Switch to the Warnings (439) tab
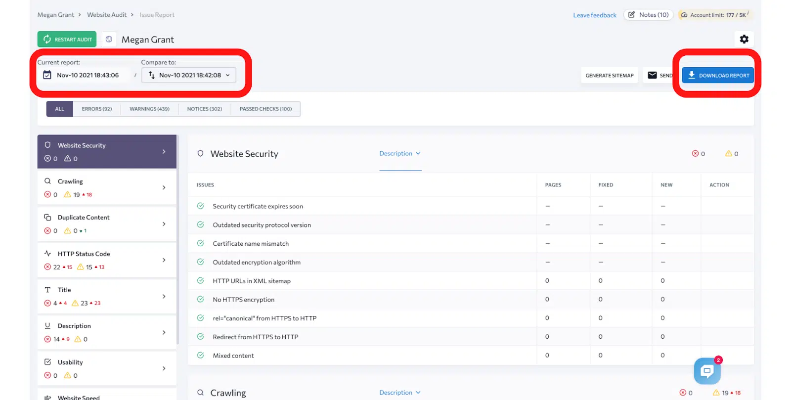 coord(149,109)
